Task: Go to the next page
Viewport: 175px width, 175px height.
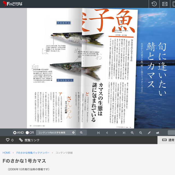Action: tap(115, 133)
